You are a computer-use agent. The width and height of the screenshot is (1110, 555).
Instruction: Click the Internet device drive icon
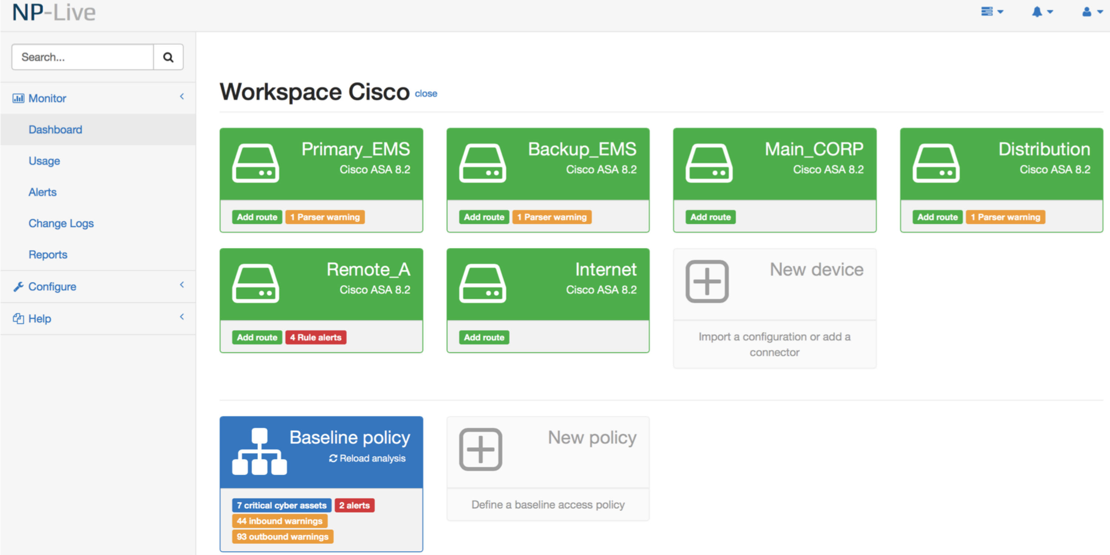(482, 283)
